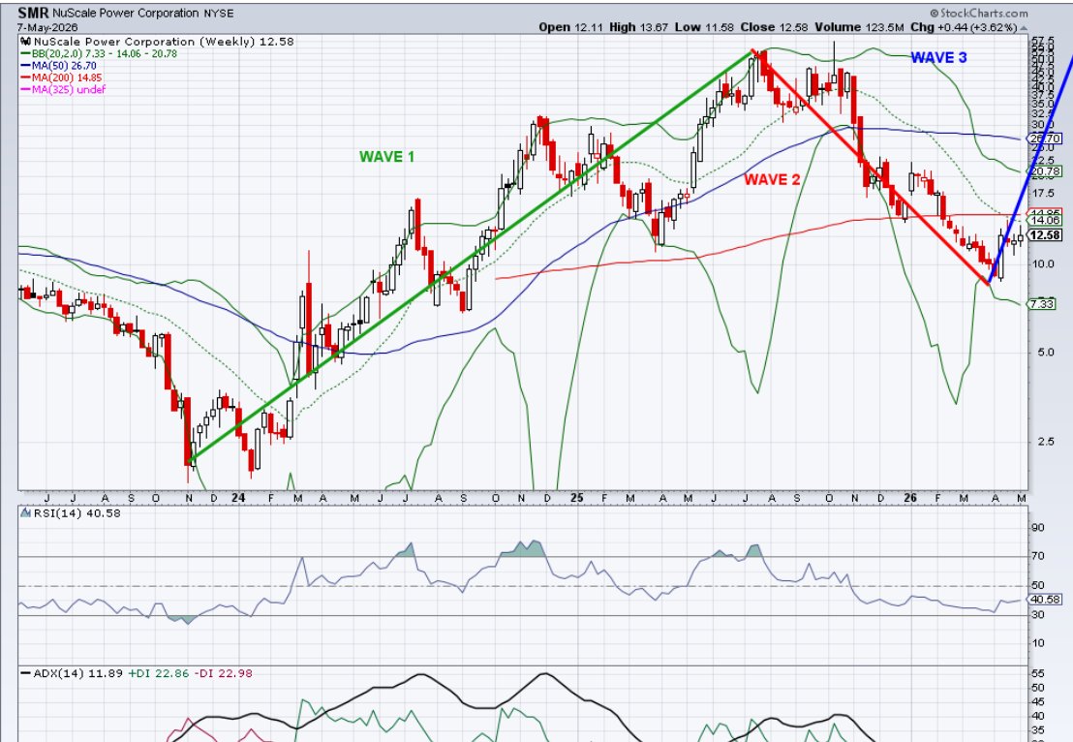Click the 12.58 last-price tag on the right axis

point(1045,235)
